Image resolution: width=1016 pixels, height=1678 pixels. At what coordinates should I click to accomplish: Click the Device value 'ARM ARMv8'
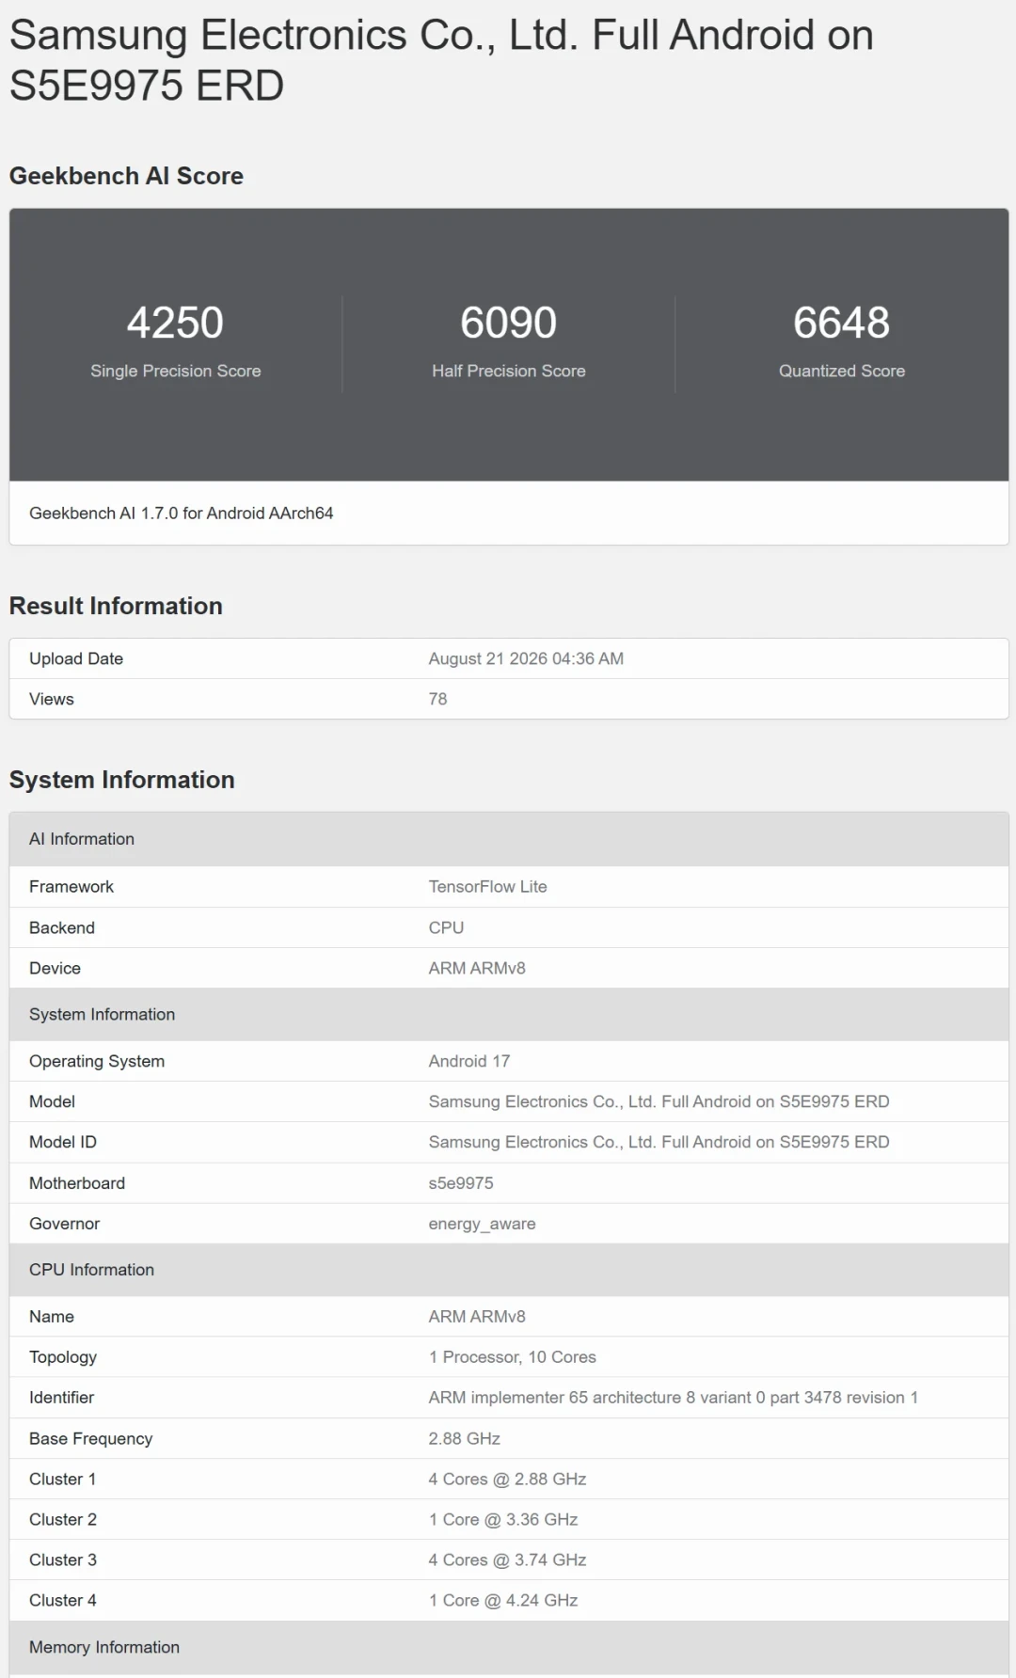coord(477,968)
